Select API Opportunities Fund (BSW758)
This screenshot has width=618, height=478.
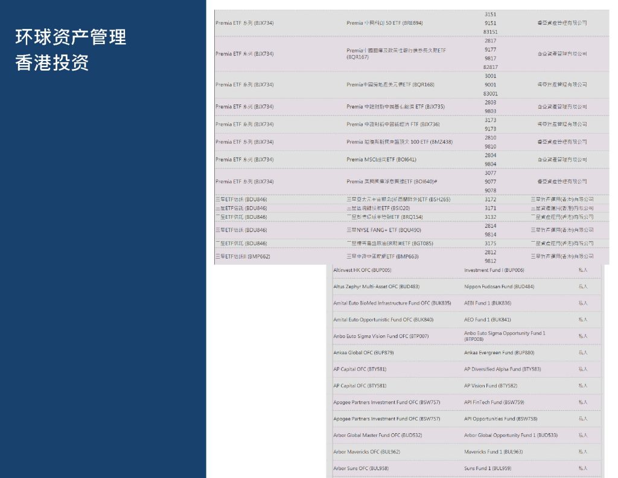[500, 419]
